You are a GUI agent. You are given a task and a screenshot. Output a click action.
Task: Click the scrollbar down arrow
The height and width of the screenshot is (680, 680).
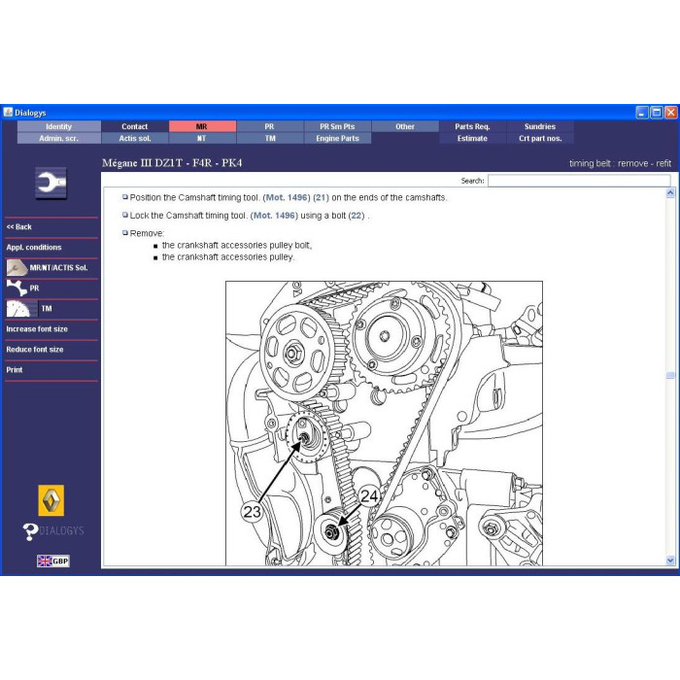(x=670, y=561)
